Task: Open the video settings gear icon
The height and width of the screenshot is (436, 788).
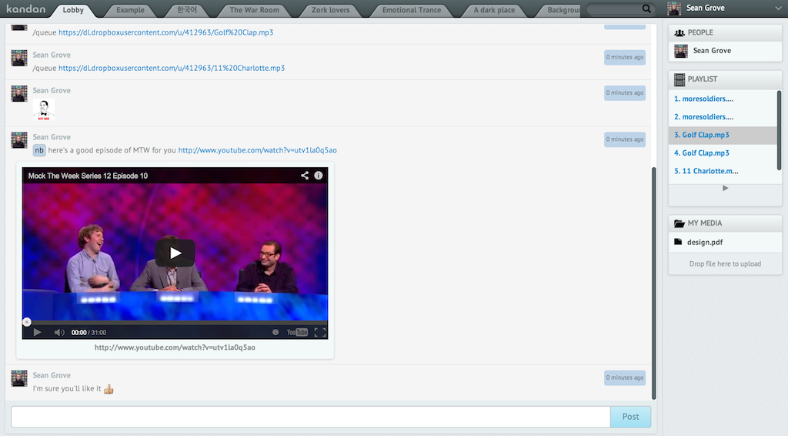Action: coord(275,333)
